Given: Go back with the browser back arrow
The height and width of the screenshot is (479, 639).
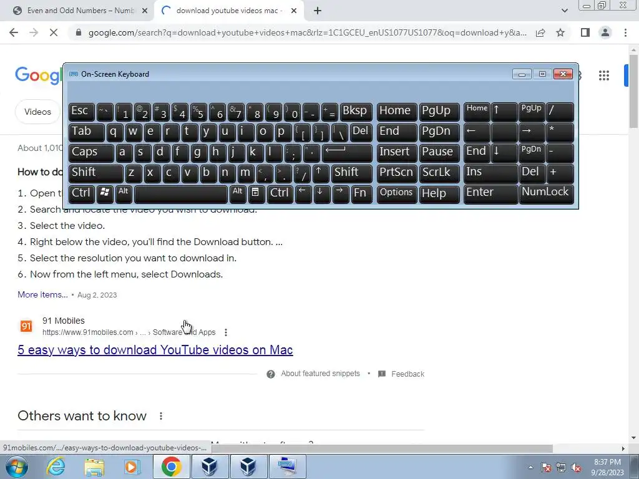Looking at the screenshot, I should click(14, 32).
